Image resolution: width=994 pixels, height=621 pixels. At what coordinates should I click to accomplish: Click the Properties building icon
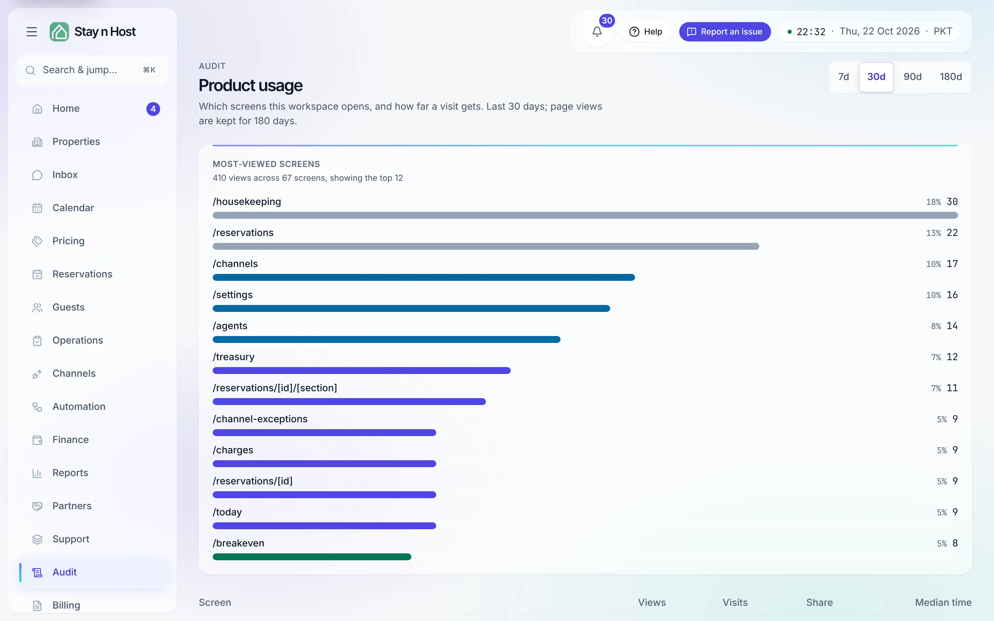[37, 142]
